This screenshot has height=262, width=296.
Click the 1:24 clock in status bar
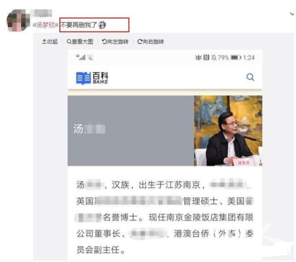(249, 57)
